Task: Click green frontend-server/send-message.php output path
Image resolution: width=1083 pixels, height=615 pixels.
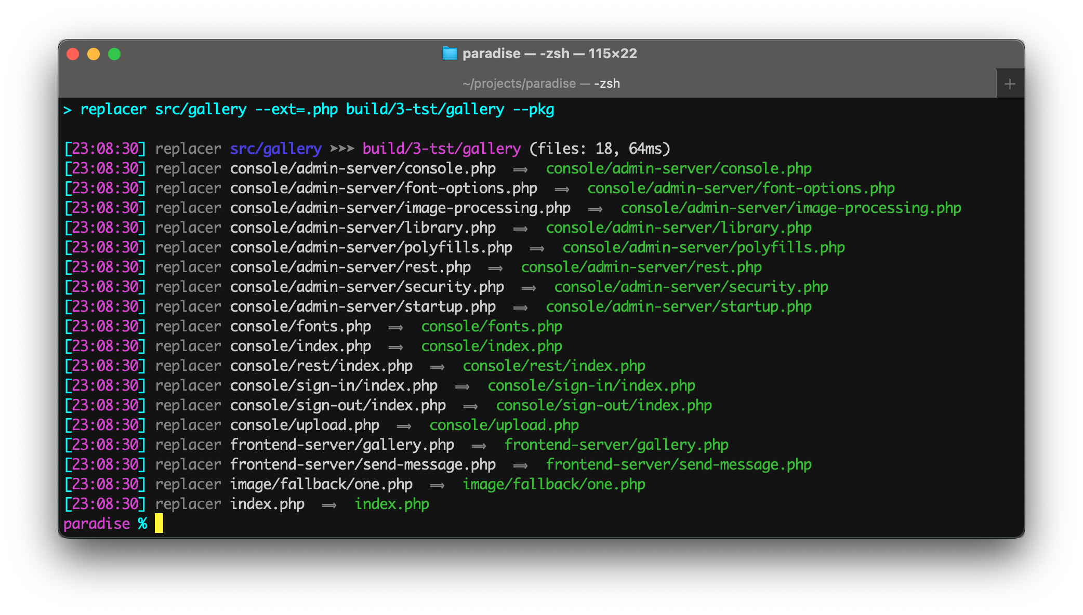Action: click(x=678, y=465)
